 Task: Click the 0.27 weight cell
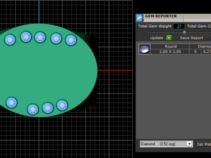tap(206, 52)
